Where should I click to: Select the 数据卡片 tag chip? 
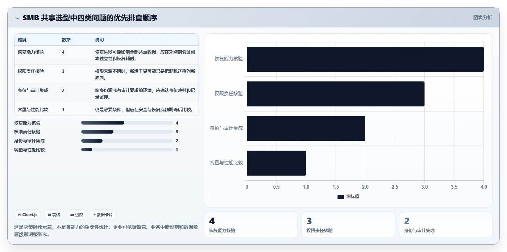point(103,215)
